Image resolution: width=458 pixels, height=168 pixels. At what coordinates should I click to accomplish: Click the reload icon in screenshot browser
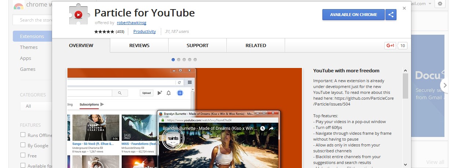pyautogui.click(x=179, y=83)
